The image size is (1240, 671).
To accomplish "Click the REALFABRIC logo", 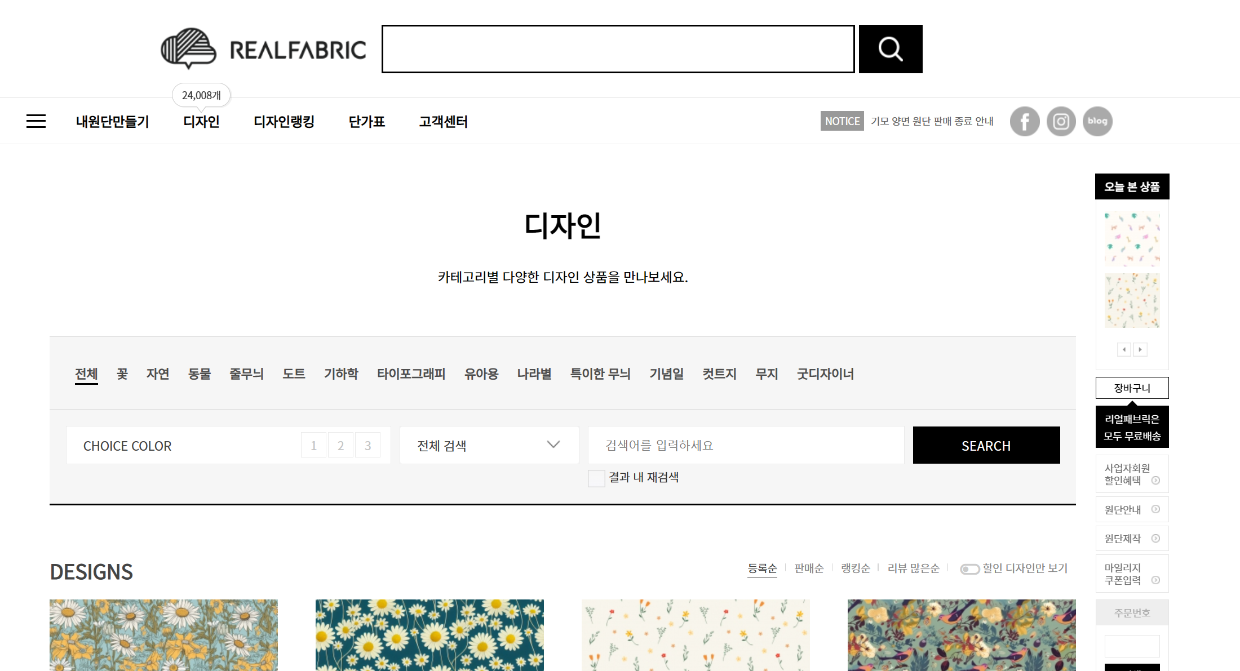I will [x=263, y=49].
